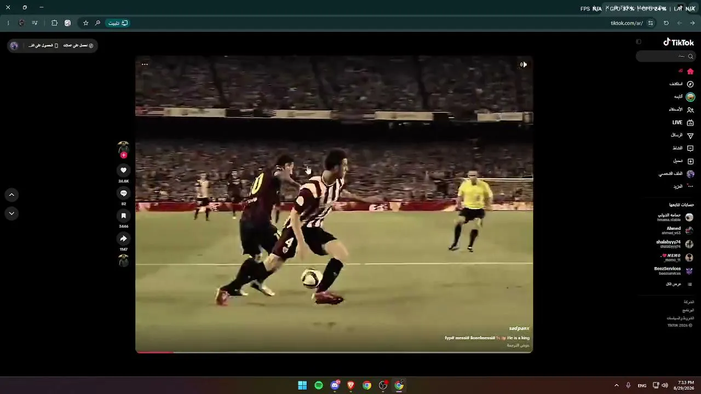701x394 pixels.
Task: Open Brave browser from the taskbar
Action: pyautogui.click(x=351, y=385)
